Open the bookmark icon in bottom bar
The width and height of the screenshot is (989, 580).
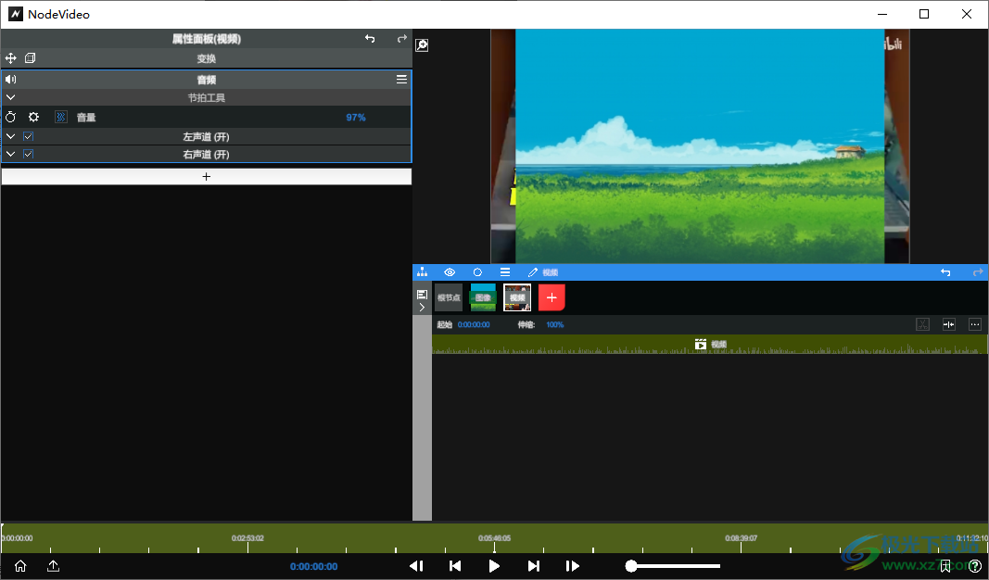pyautogui.click(x=945, y=566)
